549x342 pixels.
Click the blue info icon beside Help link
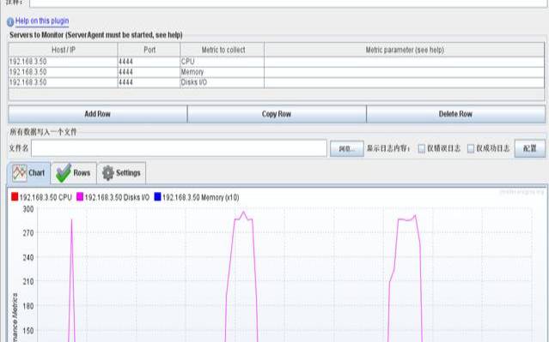10,22
